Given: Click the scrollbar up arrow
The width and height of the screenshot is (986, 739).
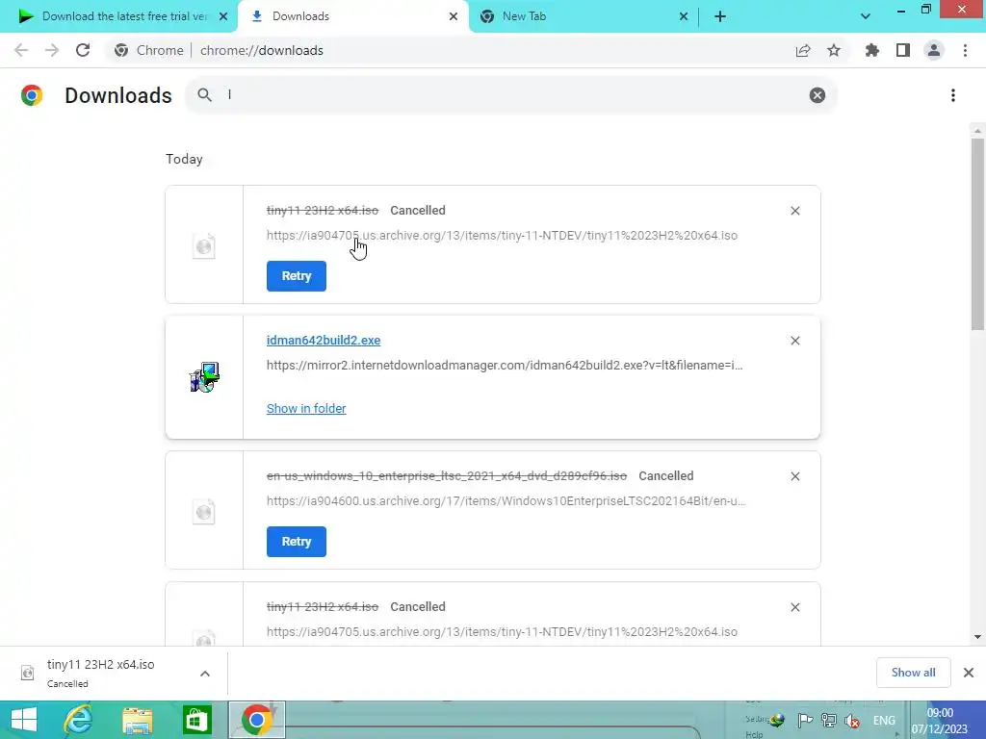Looking at the screenshot, I should click(977, 131).
